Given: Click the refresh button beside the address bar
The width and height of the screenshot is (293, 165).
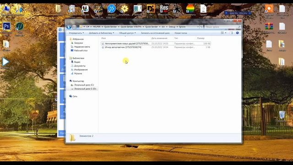Looking at the screenshot, I should [201, 27].
